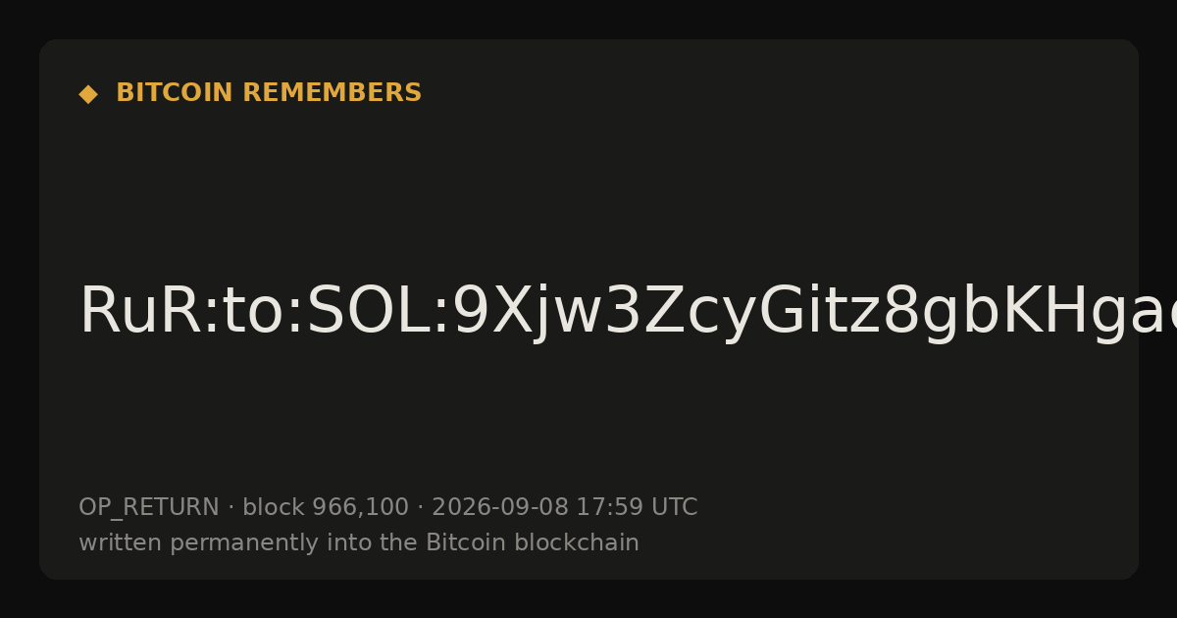Select the word REMEMBERS in the header
1177x618 pixels.
click(332, 93)
